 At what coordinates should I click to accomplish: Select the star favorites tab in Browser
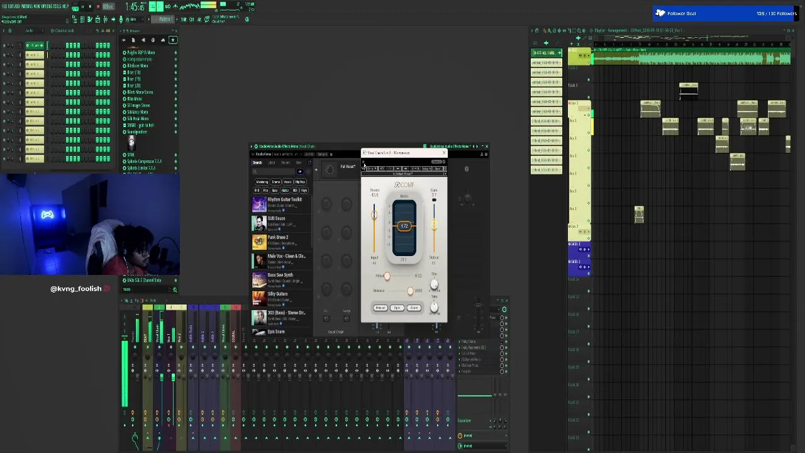(x=173, y=40)
